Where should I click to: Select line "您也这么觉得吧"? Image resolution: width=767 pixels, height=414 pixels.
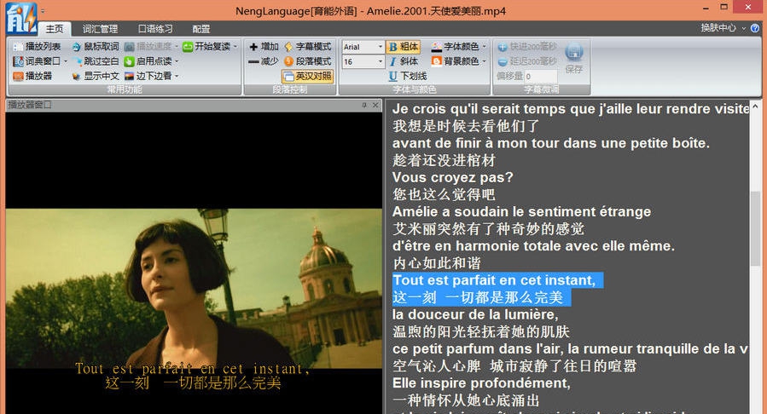click(444, 194)
